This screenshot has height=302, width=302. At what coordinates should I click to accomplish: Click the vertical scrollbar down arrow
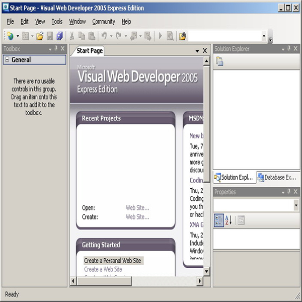coord(206,272)
